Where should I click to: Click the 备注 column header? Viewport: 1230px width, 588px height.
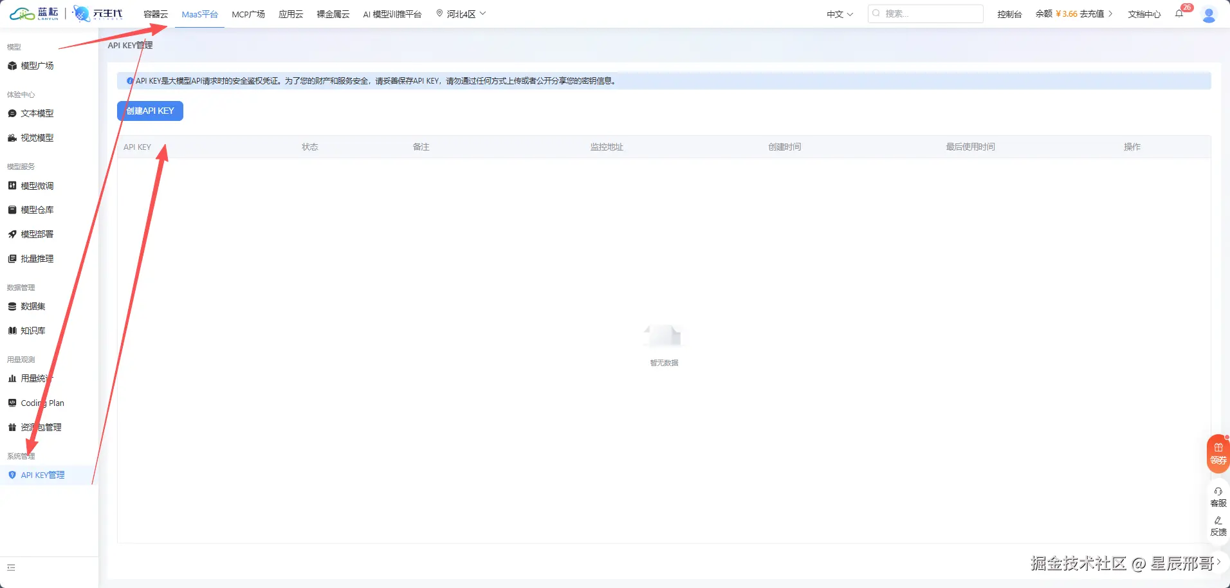pyautogui.click(x=421, y=147)
